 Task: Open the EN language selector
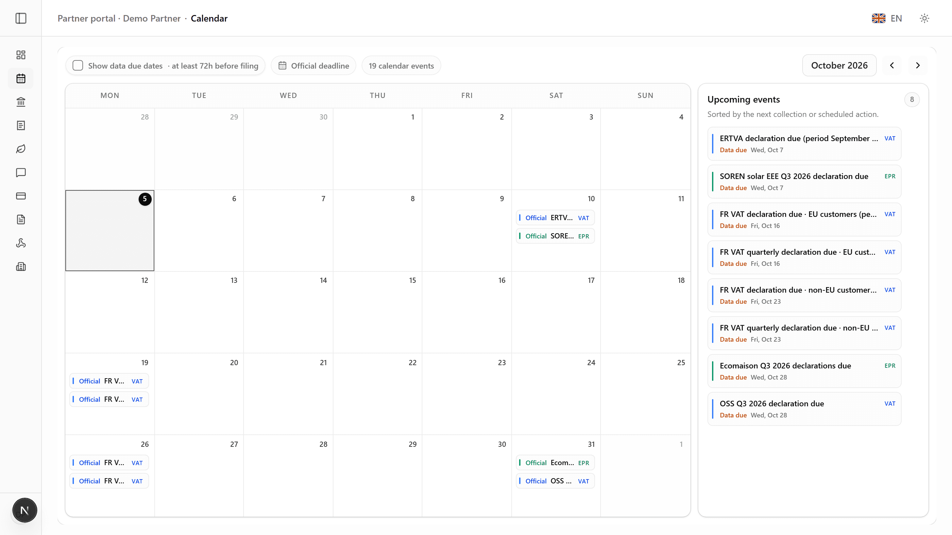point(887,18)
